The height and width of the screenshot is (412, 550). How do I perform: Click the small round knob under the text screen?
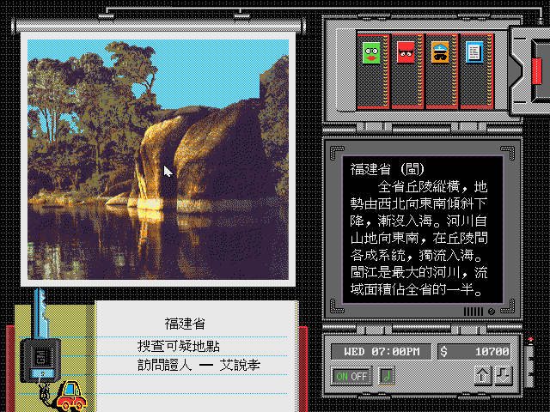pos(492,312)
